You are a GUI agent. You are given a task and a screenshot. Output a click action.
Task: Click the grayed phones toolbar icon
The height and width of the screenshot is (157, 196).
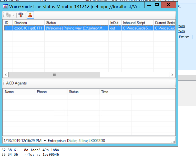8,15
